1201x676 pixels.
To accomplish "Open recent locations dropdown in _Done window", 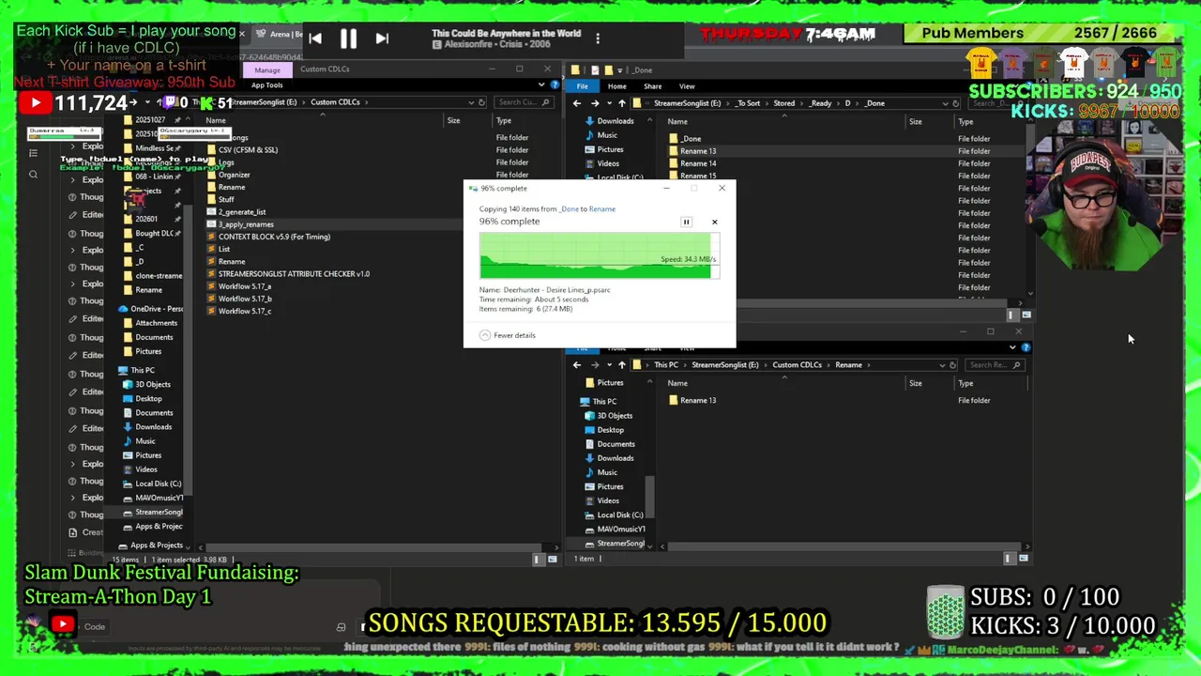I will click(x=608, y=103).
